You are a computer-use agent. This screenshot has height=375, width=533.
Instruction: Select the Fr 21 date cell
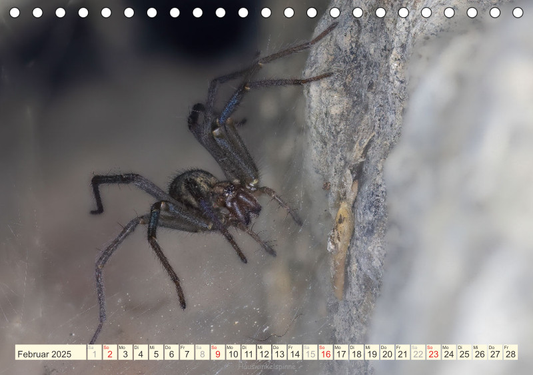point(402,352)
